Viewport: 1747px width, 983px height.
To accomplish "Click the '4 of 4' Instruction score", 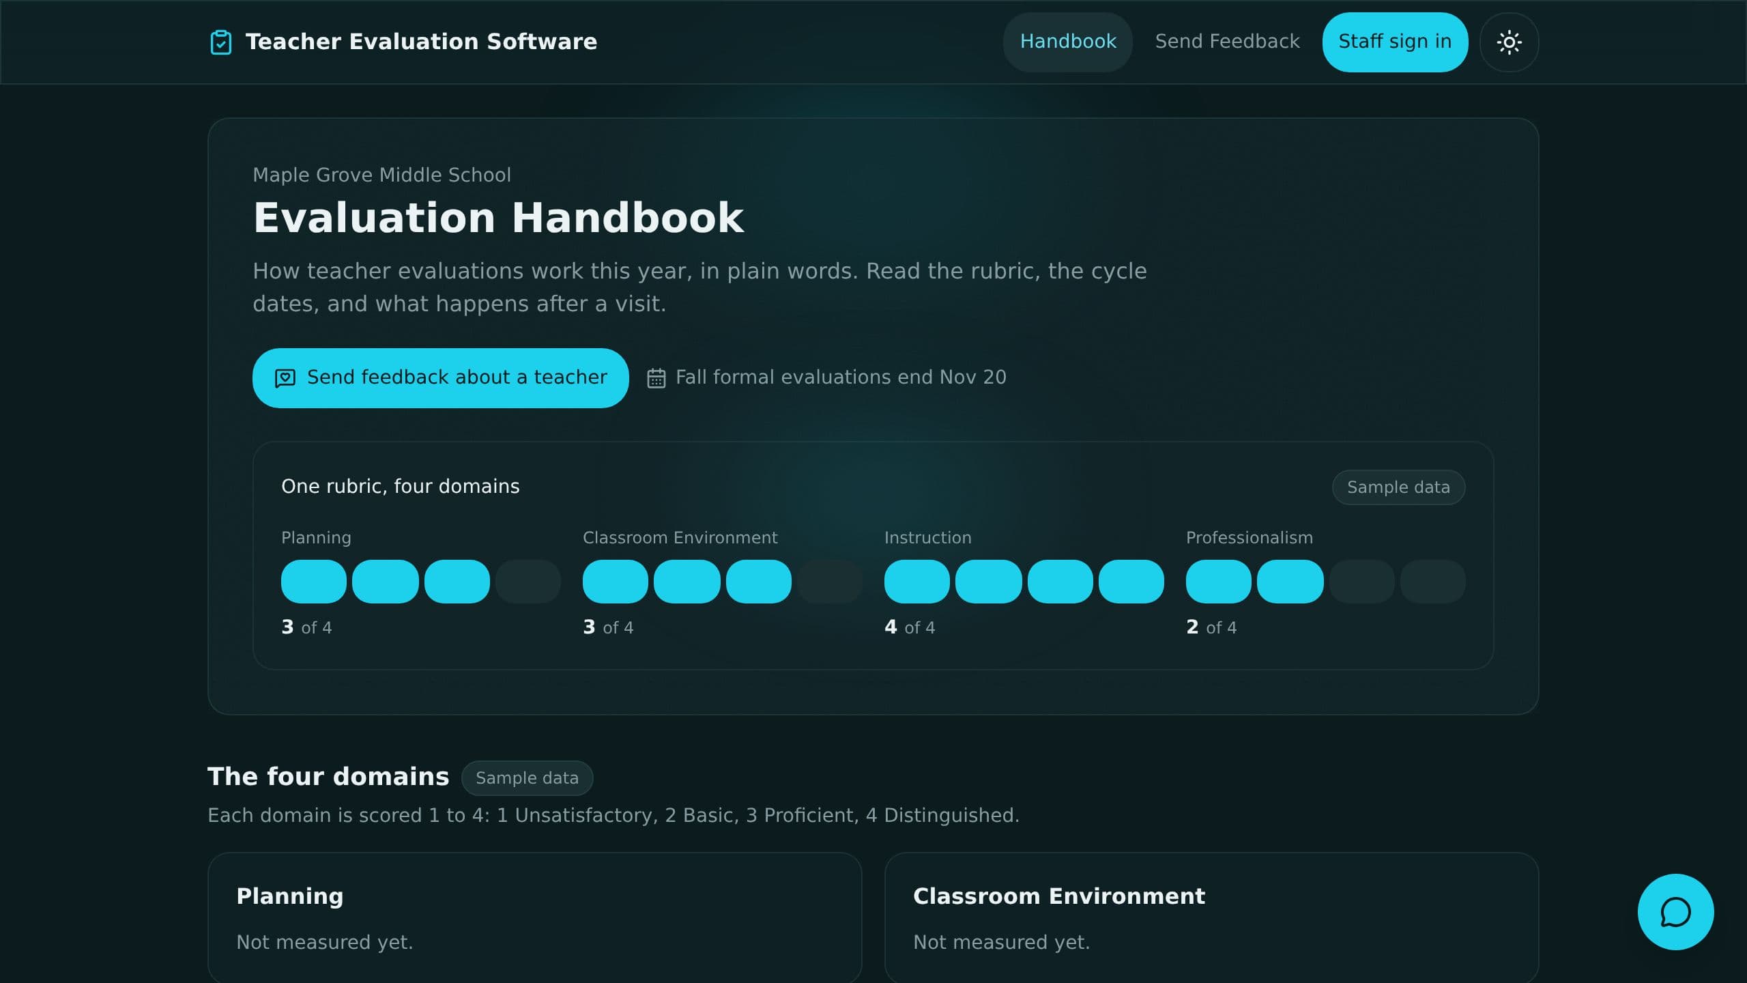I will pyautogui.click(x=910, y=627).
